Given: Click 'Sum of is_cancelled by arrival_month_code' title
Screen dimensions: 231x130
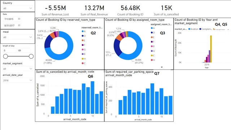Looking at the screenshot, I should [x=65, y=72].
